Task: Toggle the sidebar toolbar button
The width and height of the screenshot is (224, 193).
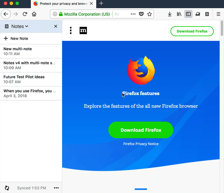Action: [x=188, y=14]
